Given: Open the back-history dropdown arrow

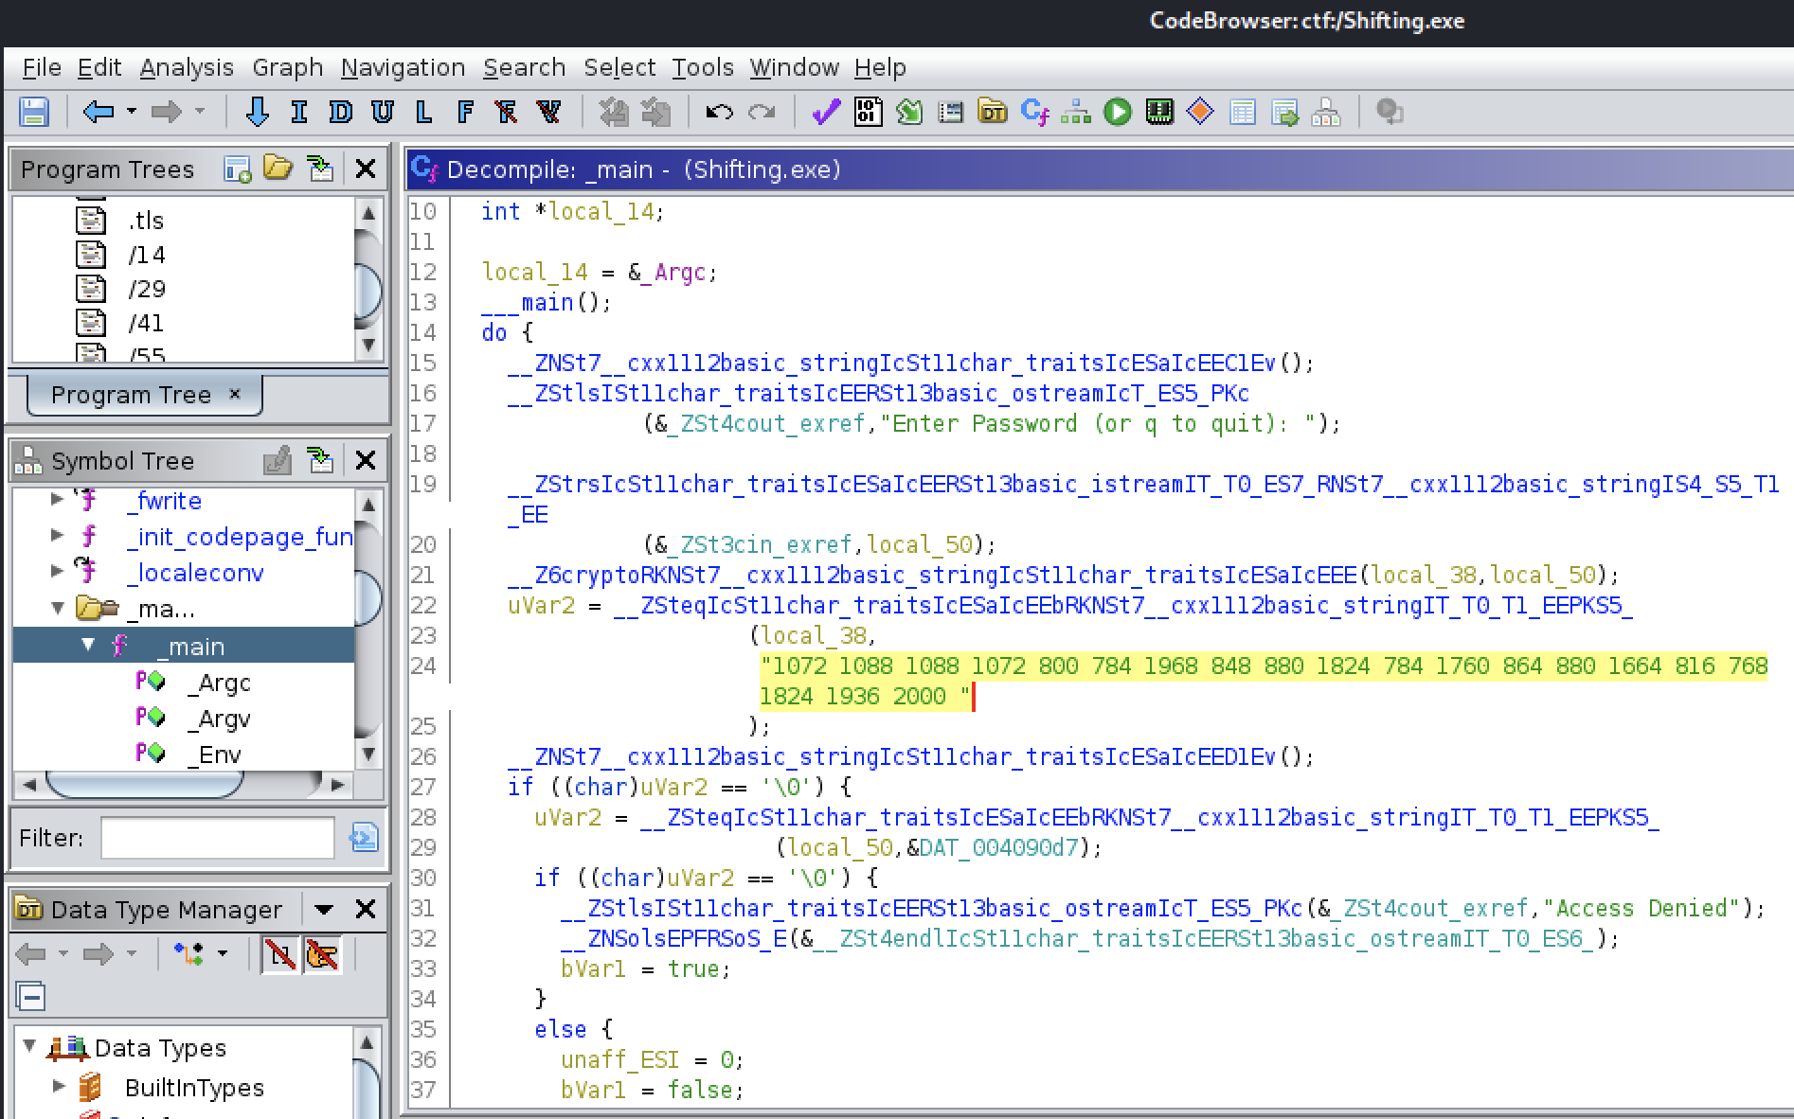Looking at the screenshot, I should [132, 112].
